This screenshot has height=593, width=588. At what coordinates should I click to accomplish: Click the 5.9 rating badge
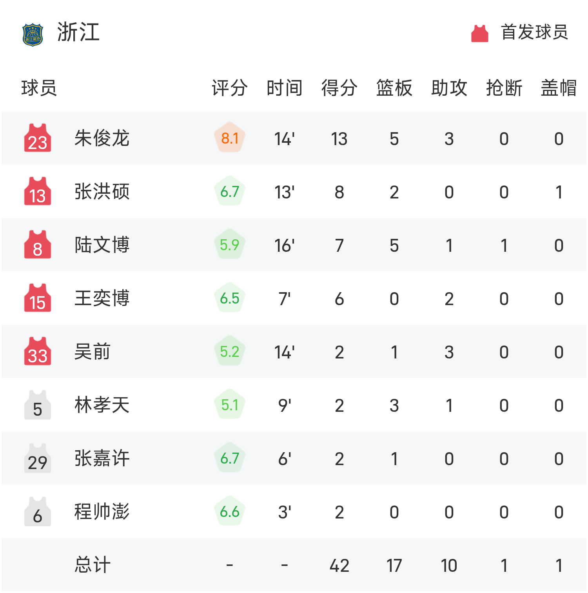point(230,245)
